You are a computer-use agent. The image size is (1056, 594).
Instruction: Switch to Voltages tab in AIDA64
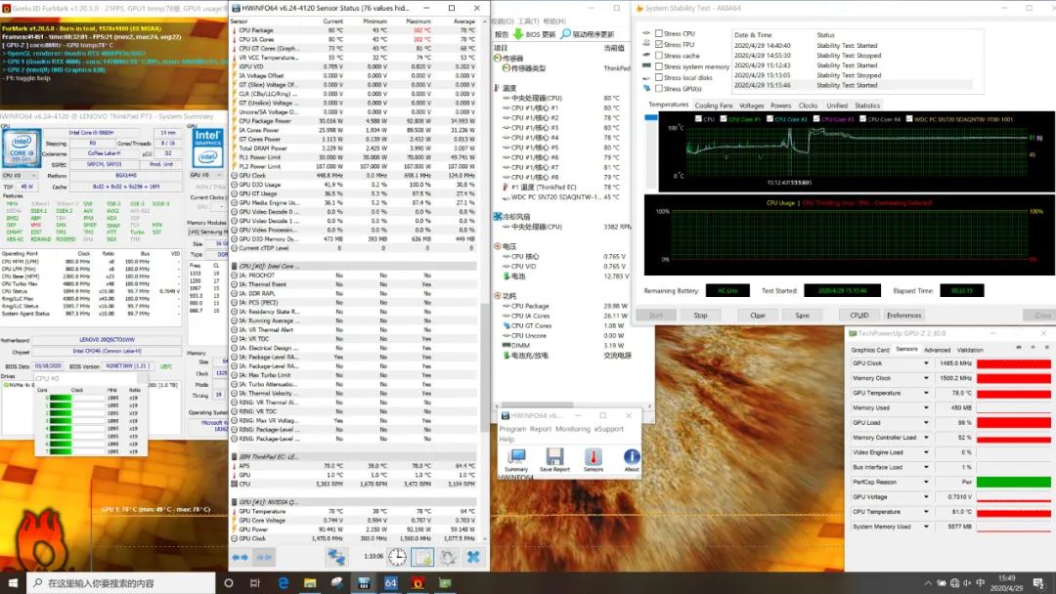pos(752,106)
